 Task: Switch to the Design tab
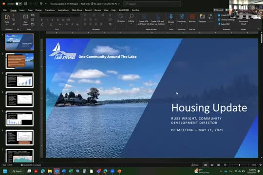click(x=38, y=10)
